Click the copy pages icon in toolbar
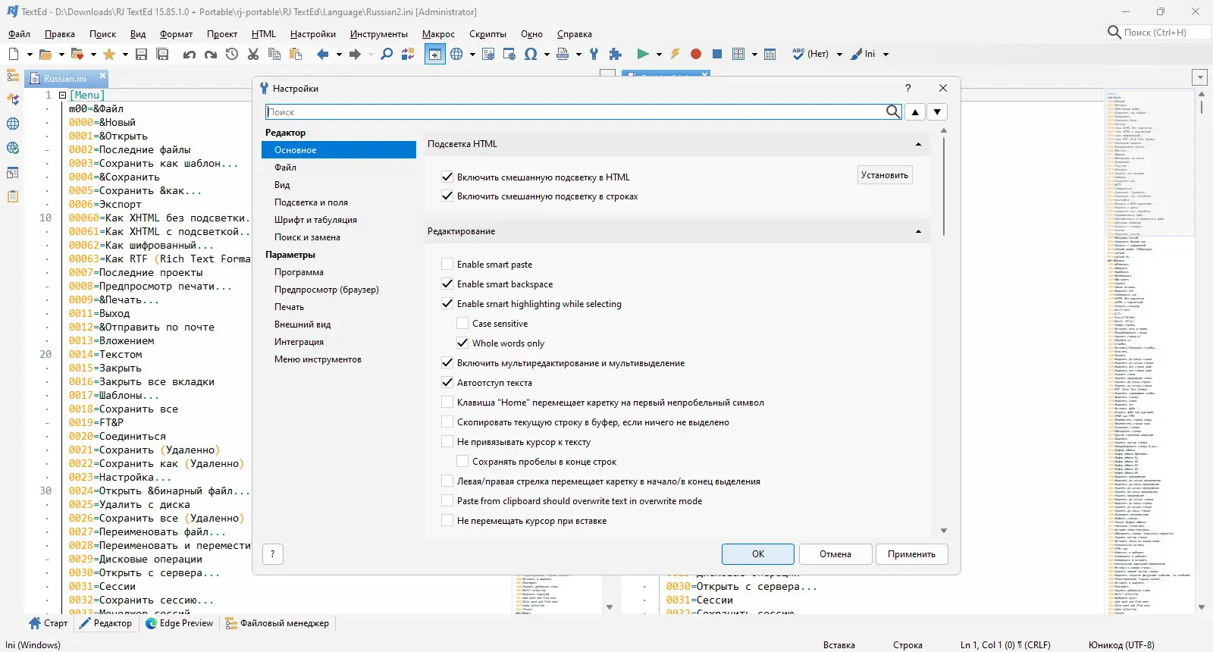The image size is (1213, 652). coord(274,54)
